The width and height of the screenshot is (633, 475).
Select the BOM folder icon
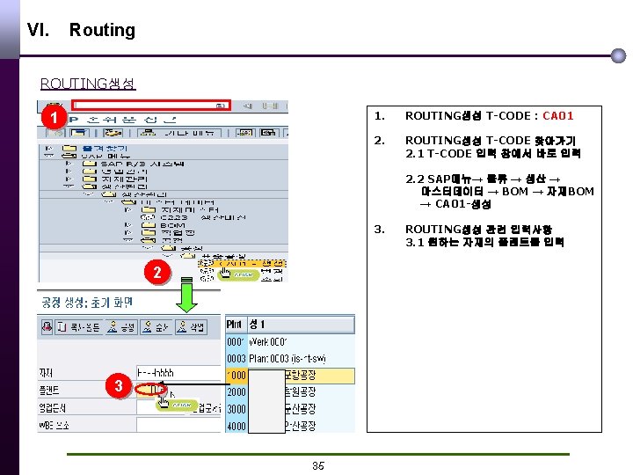pos(149,225)
